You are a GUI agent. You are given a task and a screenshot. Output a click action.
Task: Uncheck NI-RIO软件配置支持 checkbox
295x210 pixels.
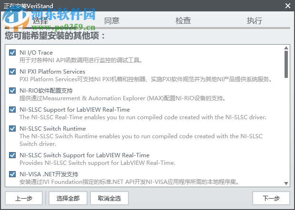click(x=12, y=91)
